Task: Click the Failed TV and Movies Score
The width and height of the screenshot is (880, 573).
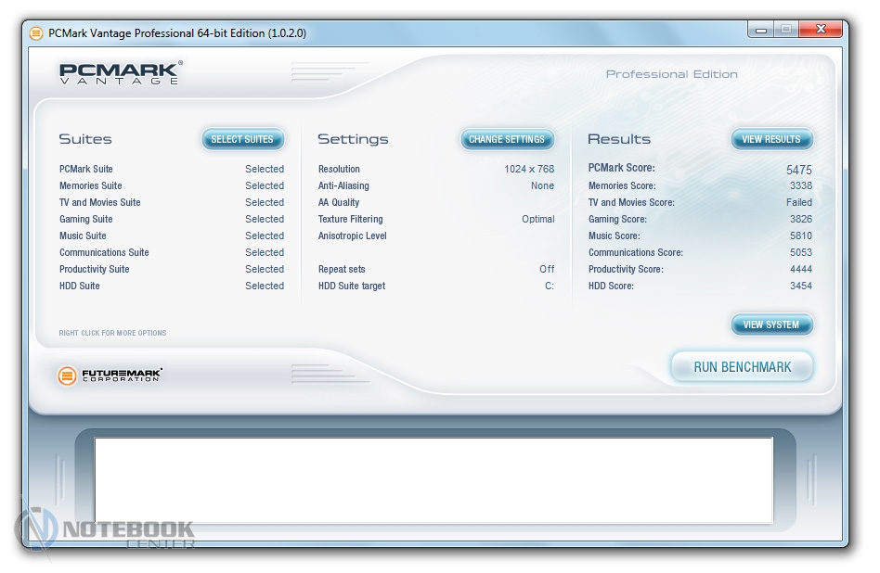Action: (x=798, y=202)
